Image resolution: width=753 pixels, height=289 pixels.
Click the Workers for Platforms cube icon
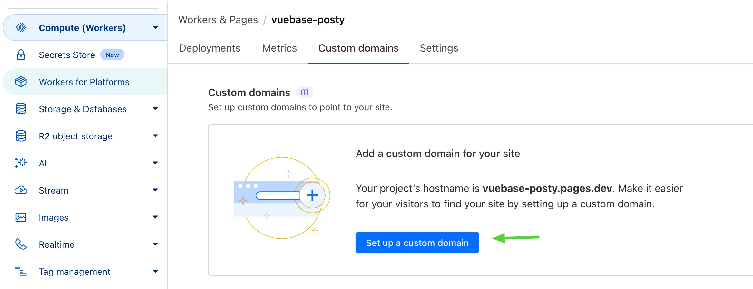tap(21, 82)
